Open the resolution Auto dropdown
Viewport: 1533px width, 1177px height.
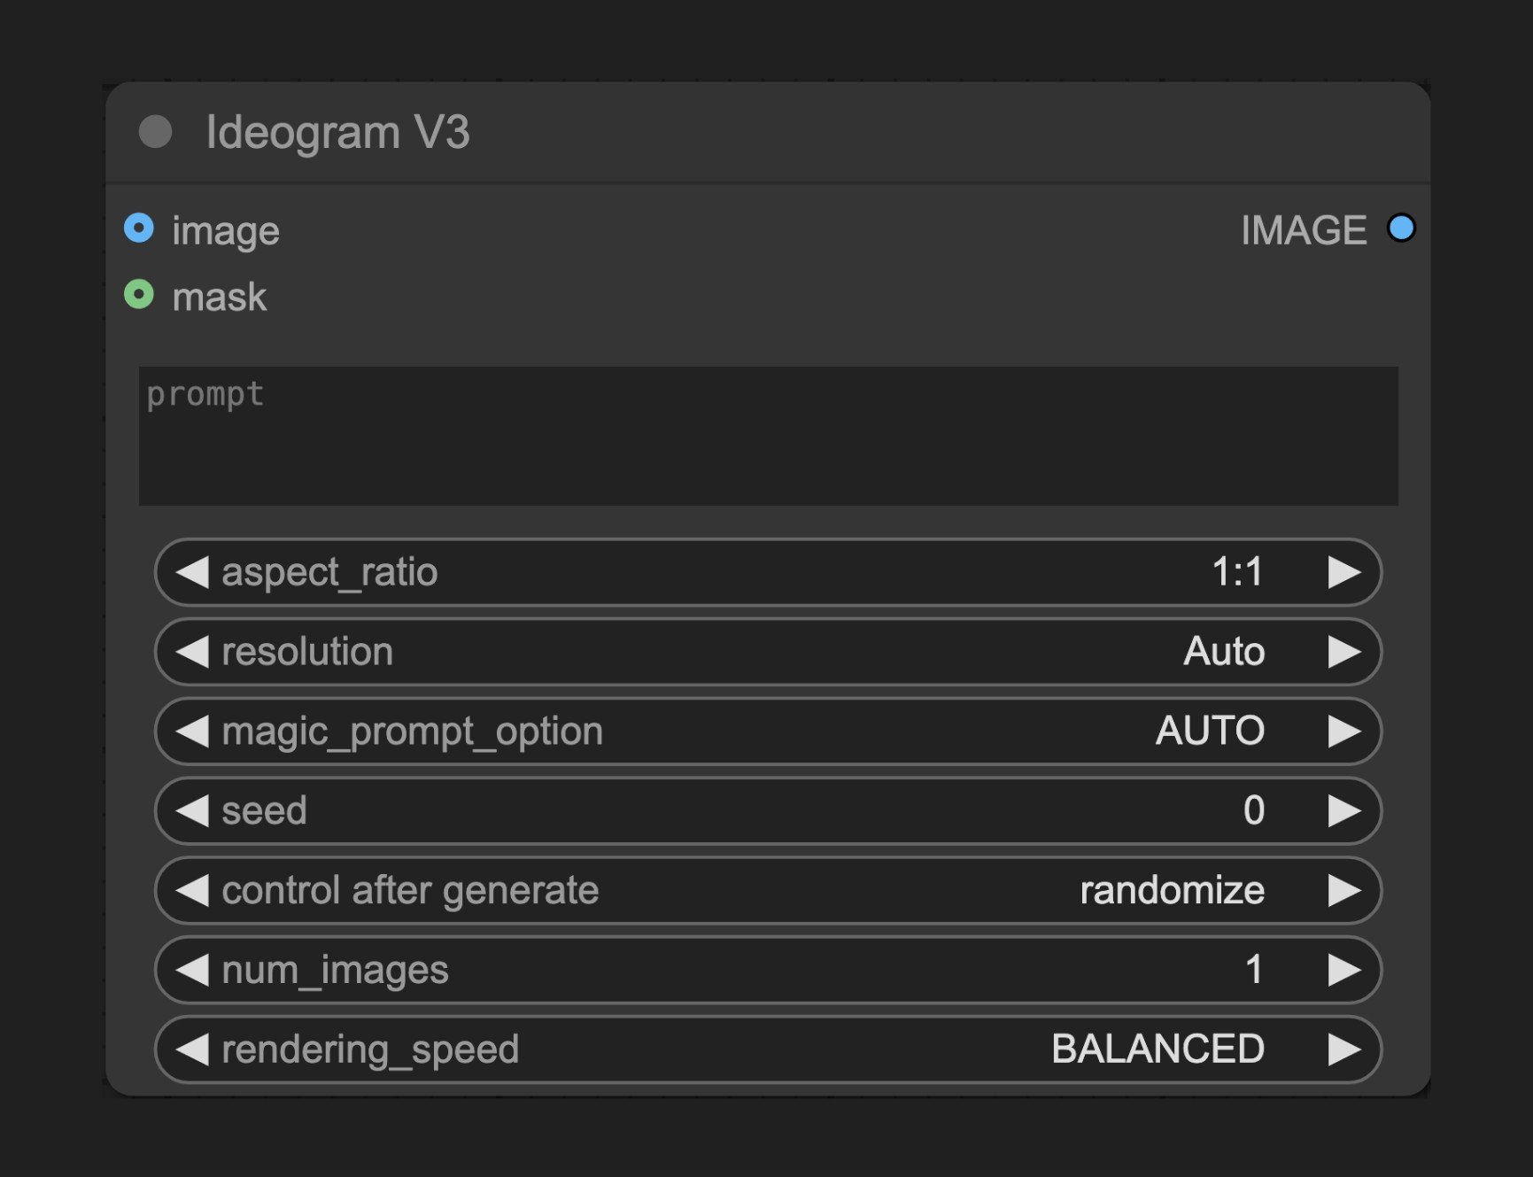pos(768,652)
